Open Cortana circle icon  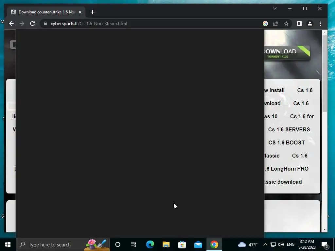(x=118, y=244)
